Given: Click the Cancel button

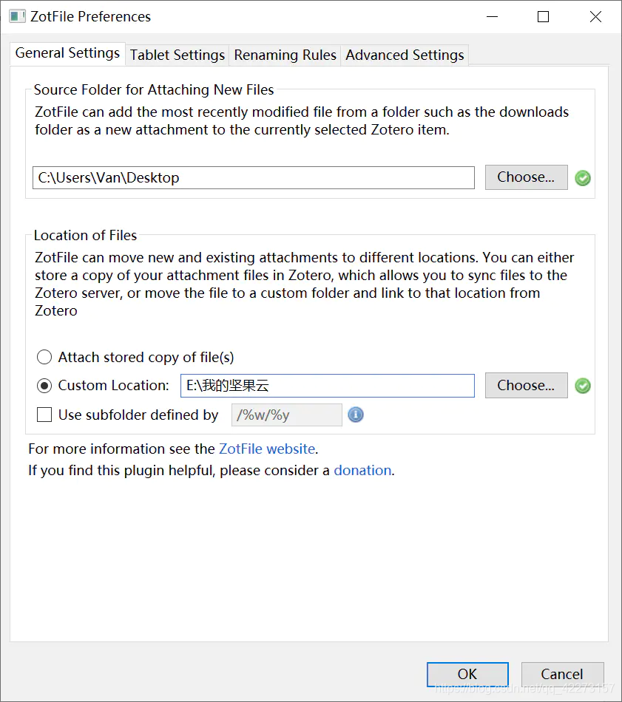Looking at the screenshot, I should click(x=562, y=674).
